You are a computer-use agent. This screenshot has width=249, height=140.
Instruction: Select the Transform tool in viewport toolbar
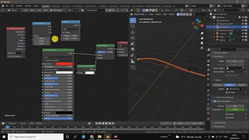133,49
